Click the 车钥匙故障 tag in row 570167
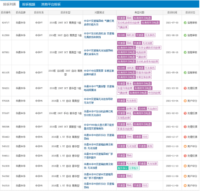The width and height of the screenshot is (200, 191). point(124,118)
